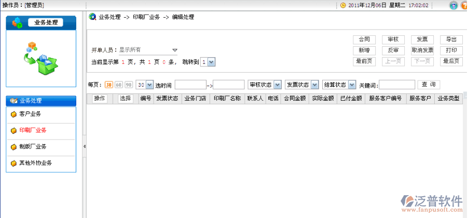Collapse the sidebar with the splitter arrow
This screenshot has height=218, width=468.
[x=84, y=147]
